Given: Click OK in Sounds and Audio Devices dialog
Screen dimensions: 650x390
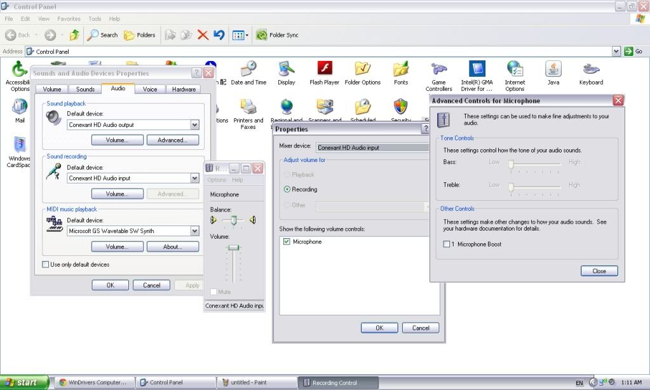Looking at the screenshot, I should click(x=111, y=285).
